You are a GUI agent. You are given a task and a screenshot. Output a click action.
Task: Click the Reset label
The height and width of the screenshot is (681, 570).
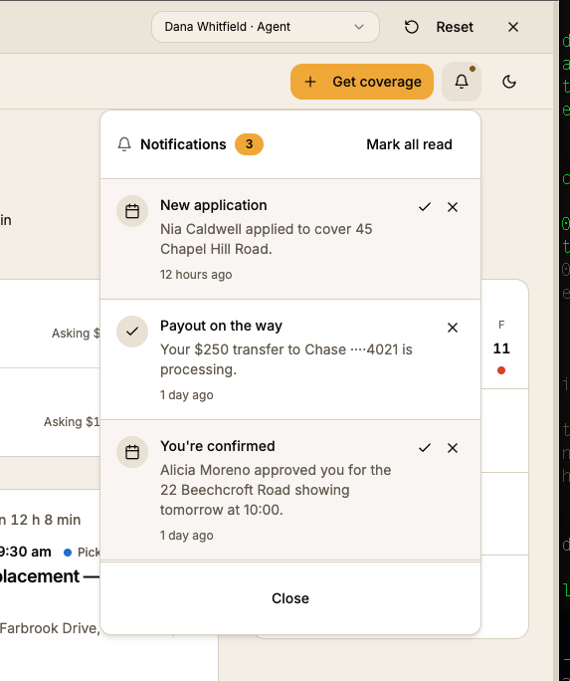pyautogui.click(x=455, y=27)
